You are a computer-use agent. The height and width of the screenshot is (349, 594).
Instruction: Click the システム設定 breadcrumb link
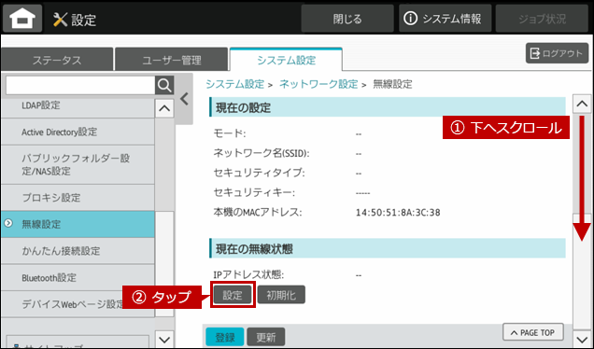pos(234,84)
